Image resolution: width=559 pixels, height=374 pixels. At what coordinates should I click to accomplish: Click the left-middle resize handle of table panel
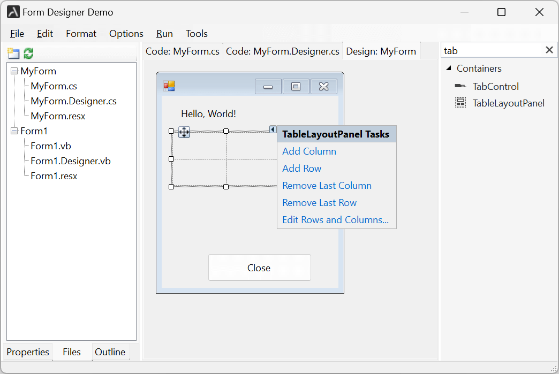(171, 159)
